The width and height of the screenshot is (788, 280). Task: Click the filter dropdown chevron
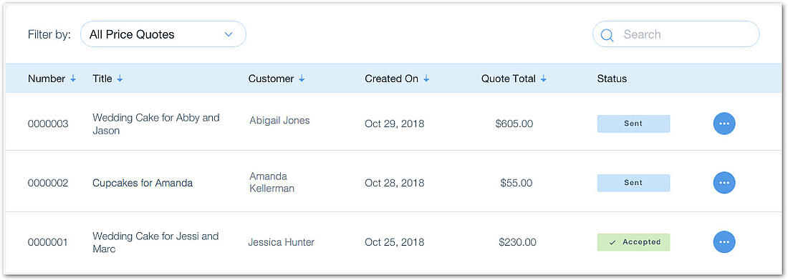point(229,34)
